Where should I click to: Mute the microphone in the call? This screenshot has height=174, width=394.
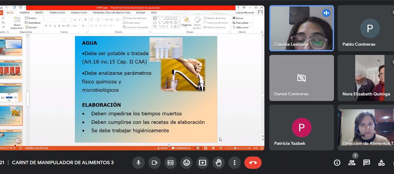(139, 163)
